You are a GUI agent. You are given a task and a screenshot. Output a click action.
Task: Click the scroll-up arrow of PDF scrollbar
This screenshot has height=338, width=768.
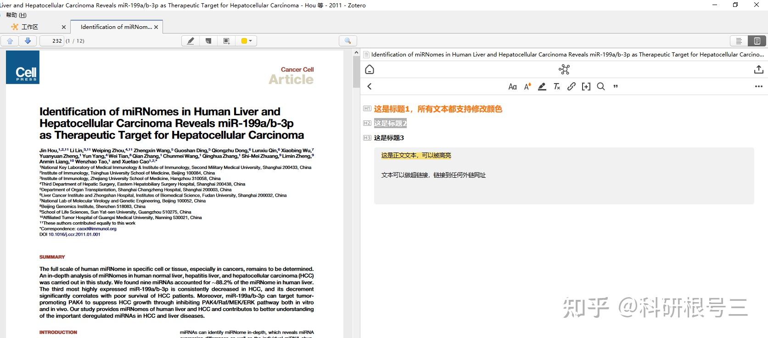(356, 53)
